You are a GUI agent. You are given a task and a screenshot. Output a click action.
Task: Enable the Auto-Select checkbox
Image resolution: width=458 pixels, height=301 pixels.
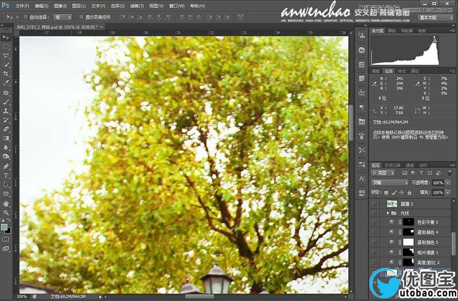[x=25, y=17]
